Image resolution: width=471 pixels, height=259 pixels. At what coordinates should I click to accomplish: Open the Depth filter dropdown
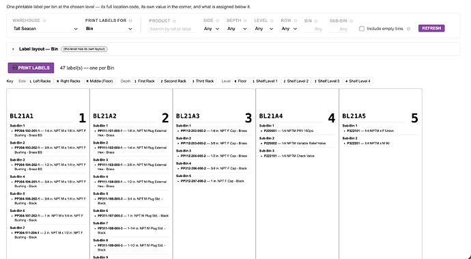[237, 29]
